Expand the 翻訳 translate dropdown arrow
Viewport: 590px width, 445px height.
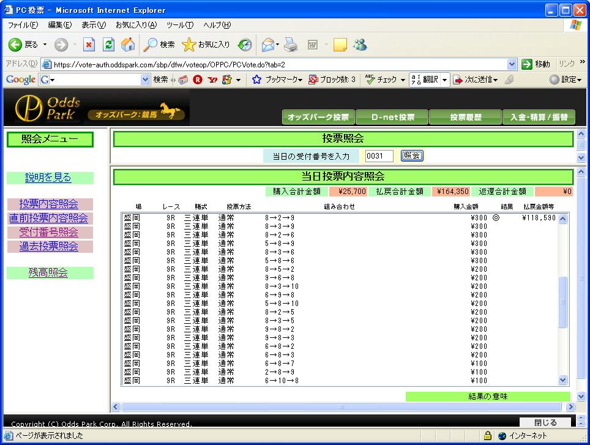(444, 80)
